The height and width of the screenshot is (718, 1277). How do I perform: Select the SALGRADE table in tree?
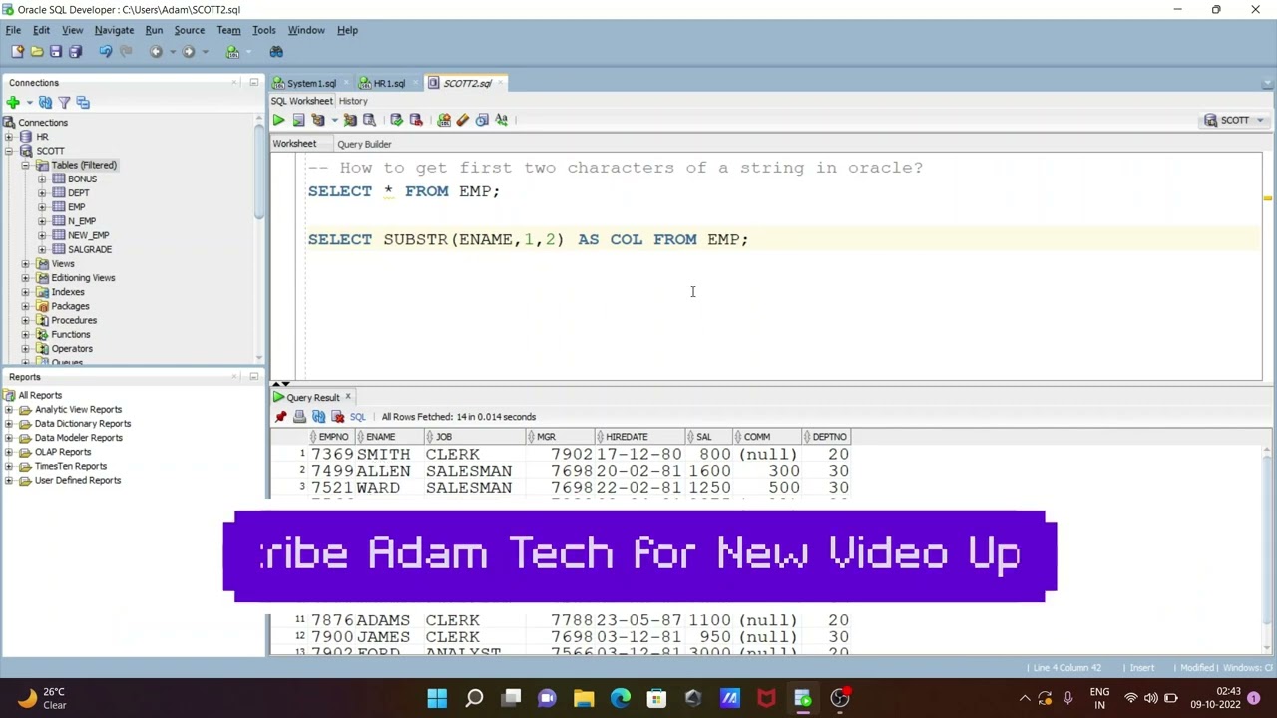coord(90,249)
